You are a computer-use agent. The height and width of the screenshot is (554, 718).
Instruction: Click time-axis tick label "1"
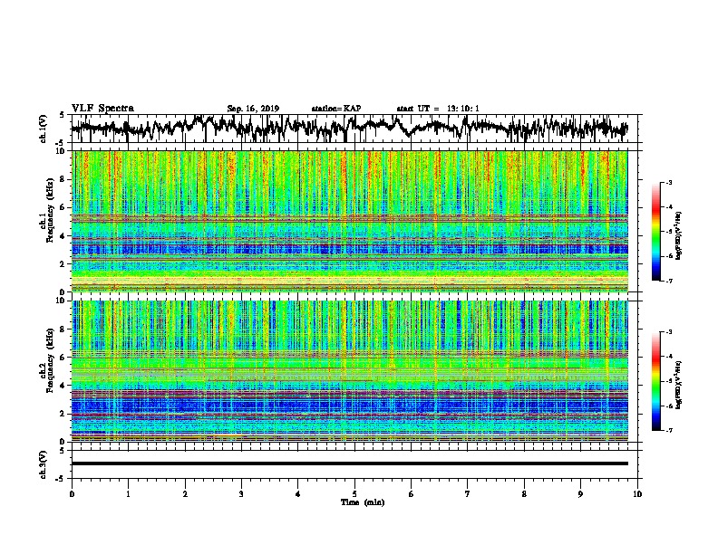[128, 494]
